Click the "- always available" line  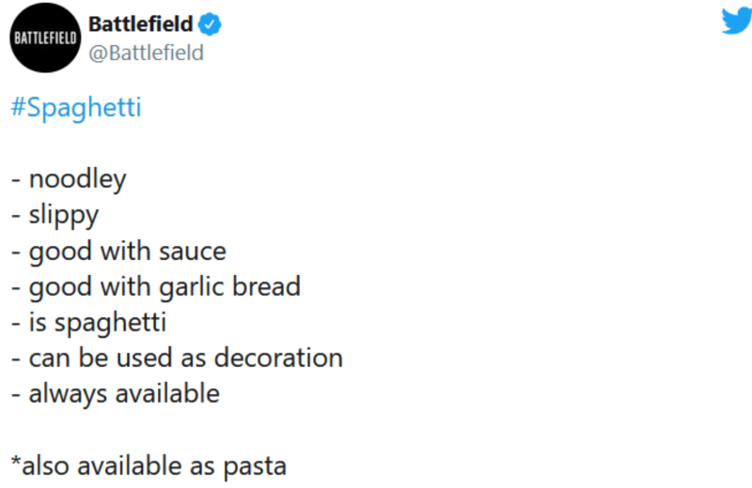115,394
